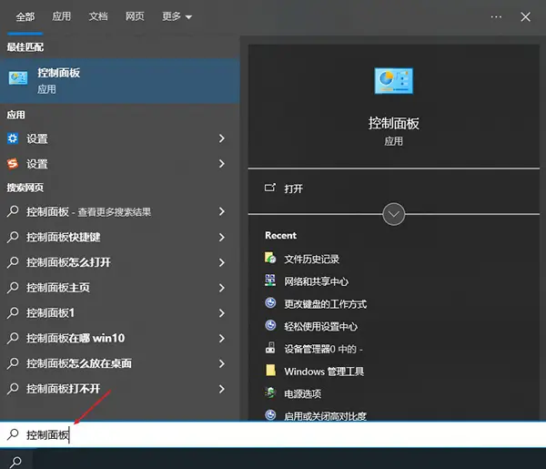Expand arrow for 控制面板1
This screenshot has height=469, width=546.
[222, 313]
